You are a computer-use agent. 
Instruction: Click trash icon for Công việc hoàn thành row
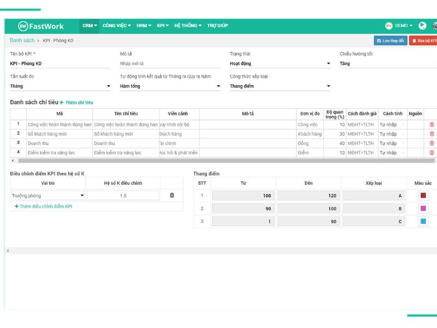click(432, 125)
